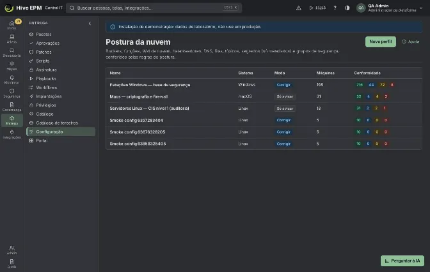The height and width of the screenshot is (272, 430).
Task: Click the Central IT tenant label
Action: (54, 8)
